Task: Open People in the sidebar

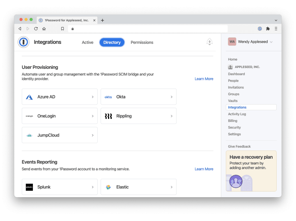Action: click(233, 81)
